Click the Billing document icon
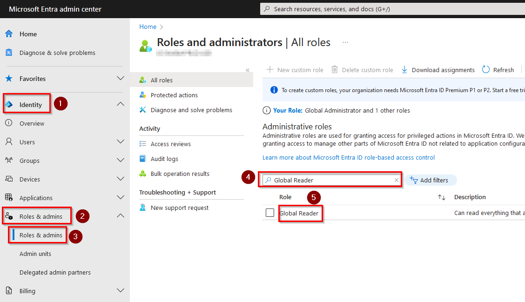 pos(9,290)
